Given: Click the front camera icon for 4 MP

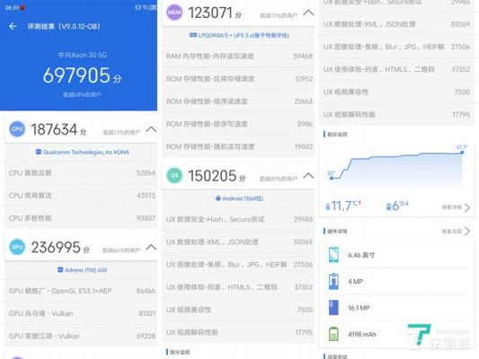Looking at the screenshot, I should coord(333,281).
